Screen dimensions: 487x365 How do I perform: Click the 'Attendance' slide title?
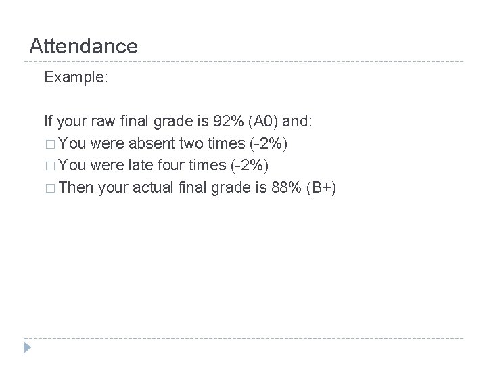(84, 46)
